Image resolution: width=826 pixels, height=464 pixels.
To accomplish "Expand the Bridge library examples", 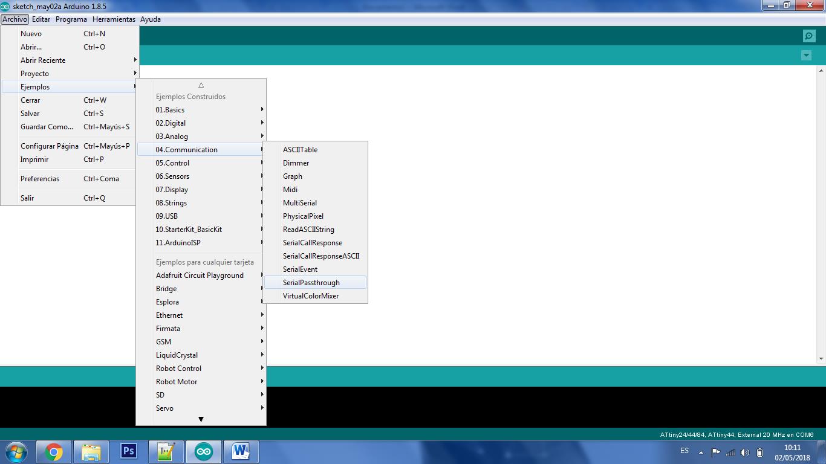I will (201, 289).
